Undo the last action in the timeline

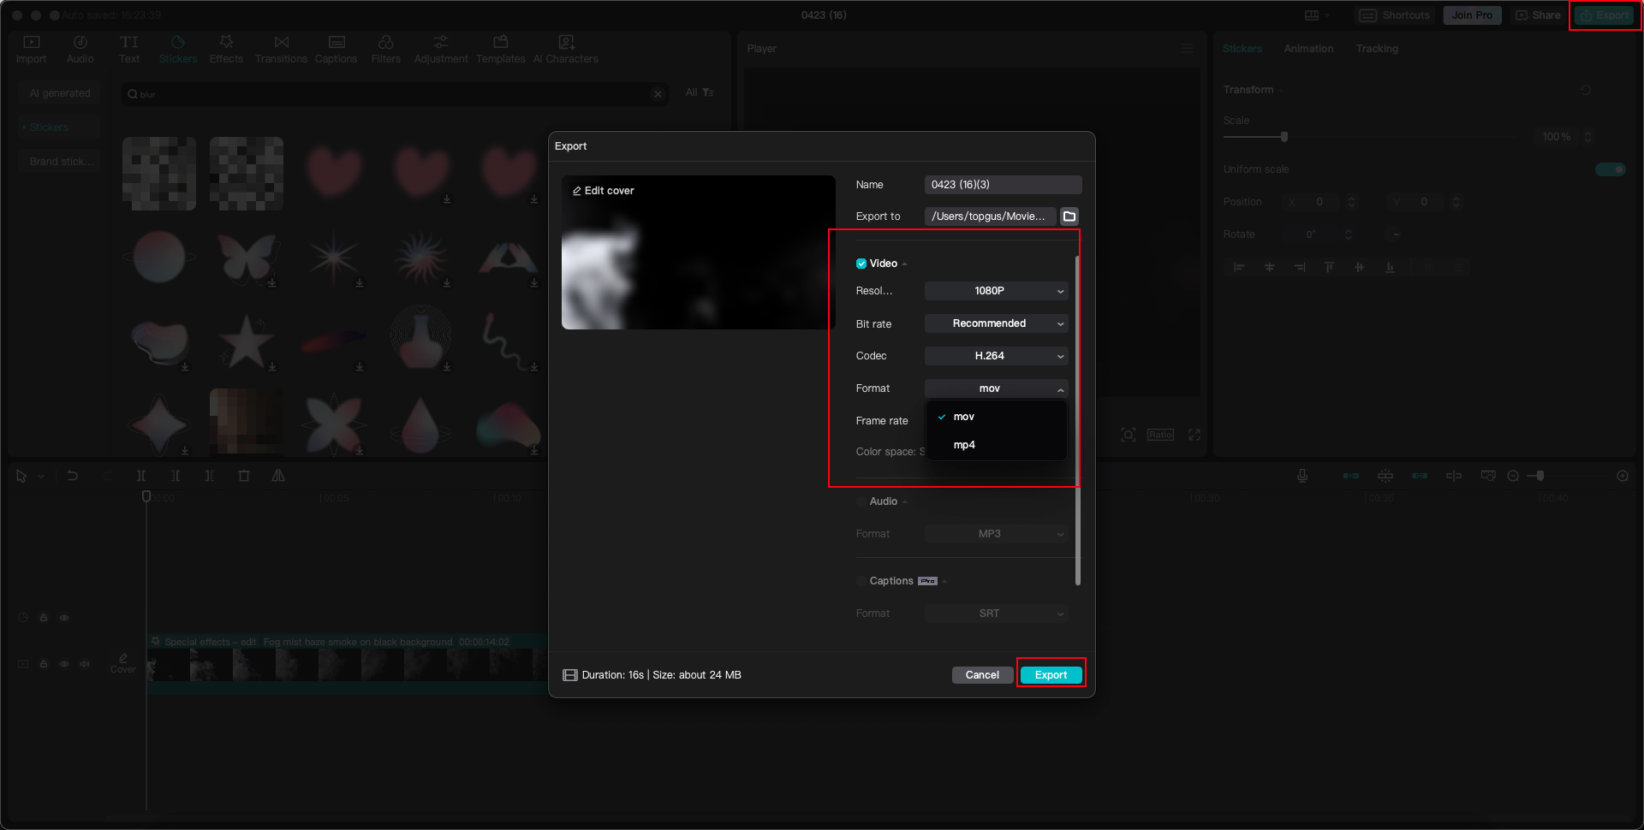73,476
